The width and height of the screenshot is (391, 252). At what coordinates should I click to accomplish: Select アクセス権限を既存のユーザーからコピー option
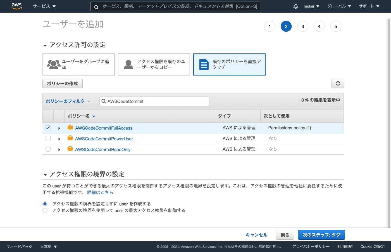(x=154, y=64)
